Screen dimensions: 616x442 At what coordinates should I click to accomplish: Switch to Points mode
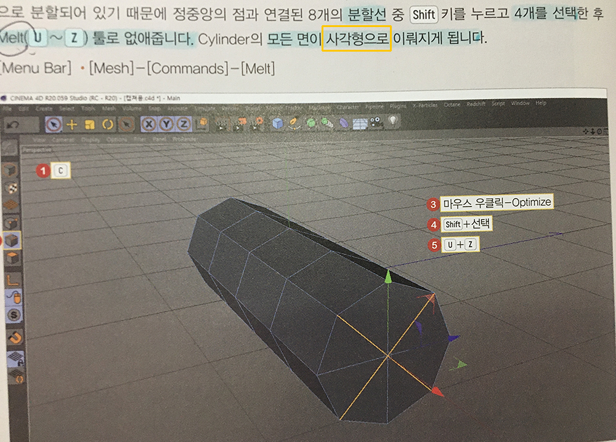coord(11,223)
